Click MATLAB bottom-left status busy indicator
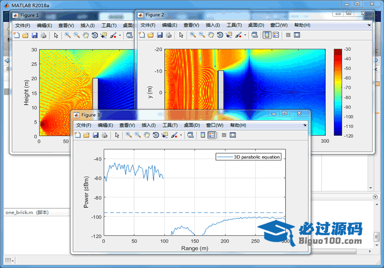The width and height of the screenshot is (384, 268). tap(9, 260)
